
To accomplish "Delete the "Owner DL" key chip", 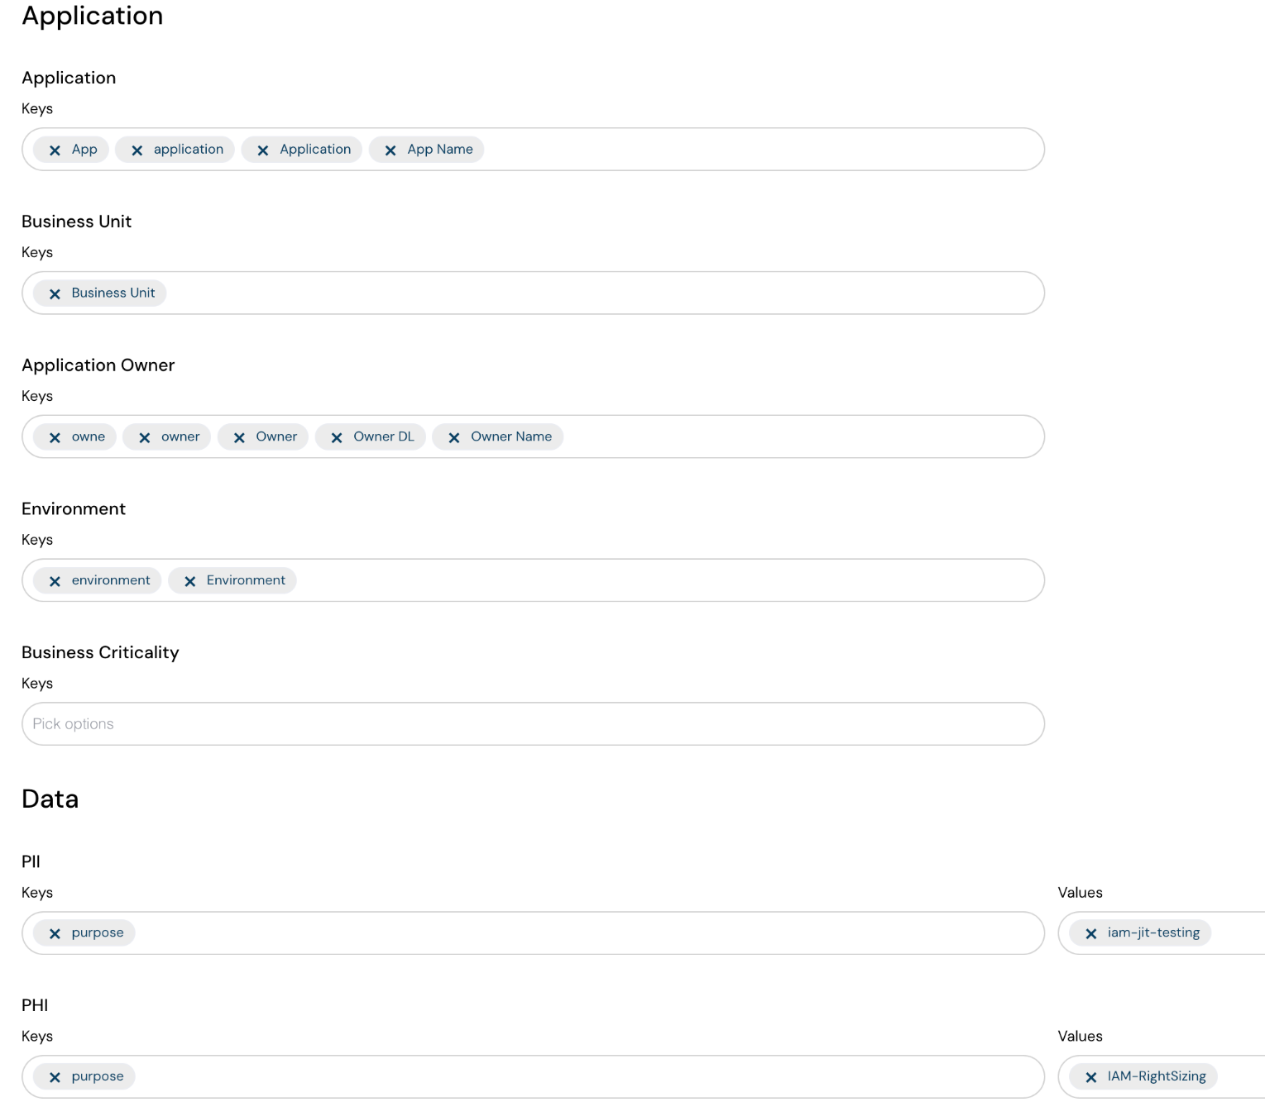I will 336,437.
